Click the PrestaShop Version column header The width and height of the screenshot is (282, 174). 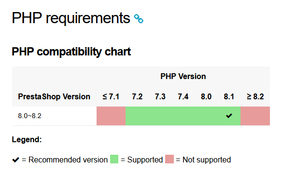pos(54,96)
